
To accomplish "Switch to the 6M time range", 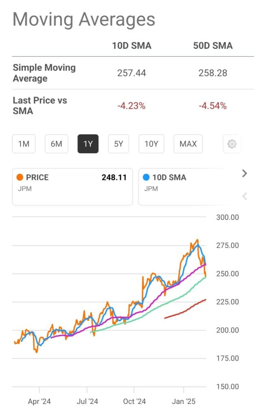I will click(x=56, y=143).
